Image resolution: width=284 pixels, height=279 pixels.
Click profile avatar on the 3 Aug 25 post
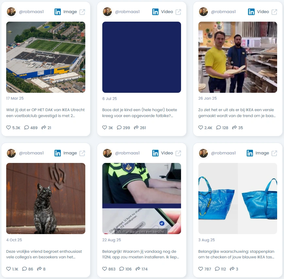coord(203,153)
